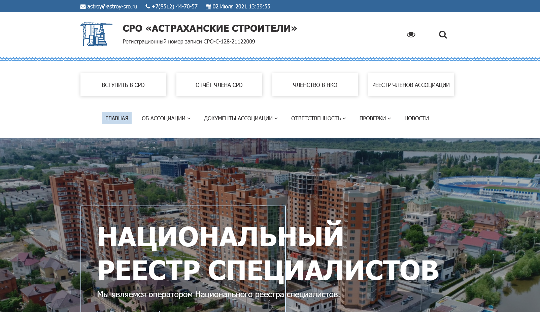Screen dimensions: 540x312
Task: Click the +7(8512) 44-70-57 phone number
Action: click(x=174, y=6)
